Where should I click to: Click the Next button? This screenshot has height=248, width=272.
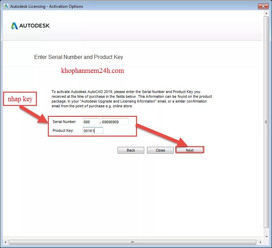[x=190, y=150]
